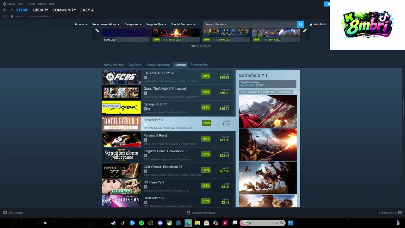
Task: Go forward with the right arrow
Action: 11,10
